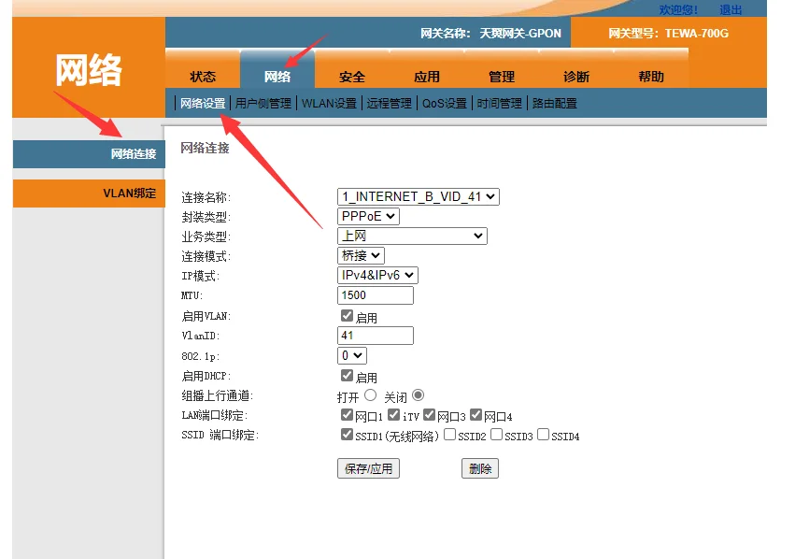
Task: Select 打开 radio for 组播上行通道
Action: (x=371, y=395)
